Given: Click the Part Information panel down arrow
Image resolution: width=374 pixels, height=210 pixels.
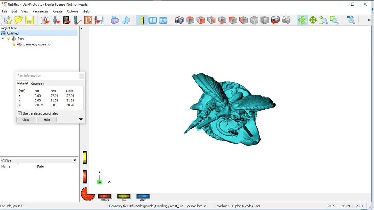Looking at the screenshot, I should click(81, 119).
